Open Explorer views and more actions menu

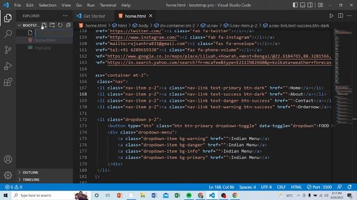click(x=65, y=16)
